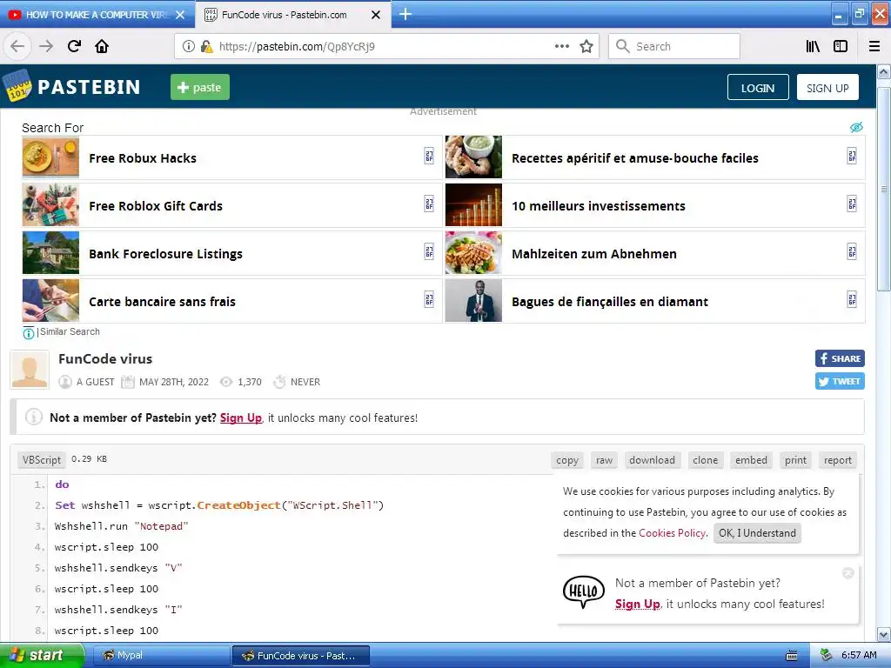891x668 pixels.
Task: Switch to the Mypal taskbar item
Action: click(161, 656)
